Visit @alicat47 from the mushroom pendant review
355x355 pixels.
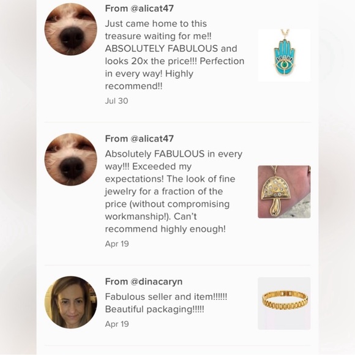pyautogui.click(x=152, y=138)
